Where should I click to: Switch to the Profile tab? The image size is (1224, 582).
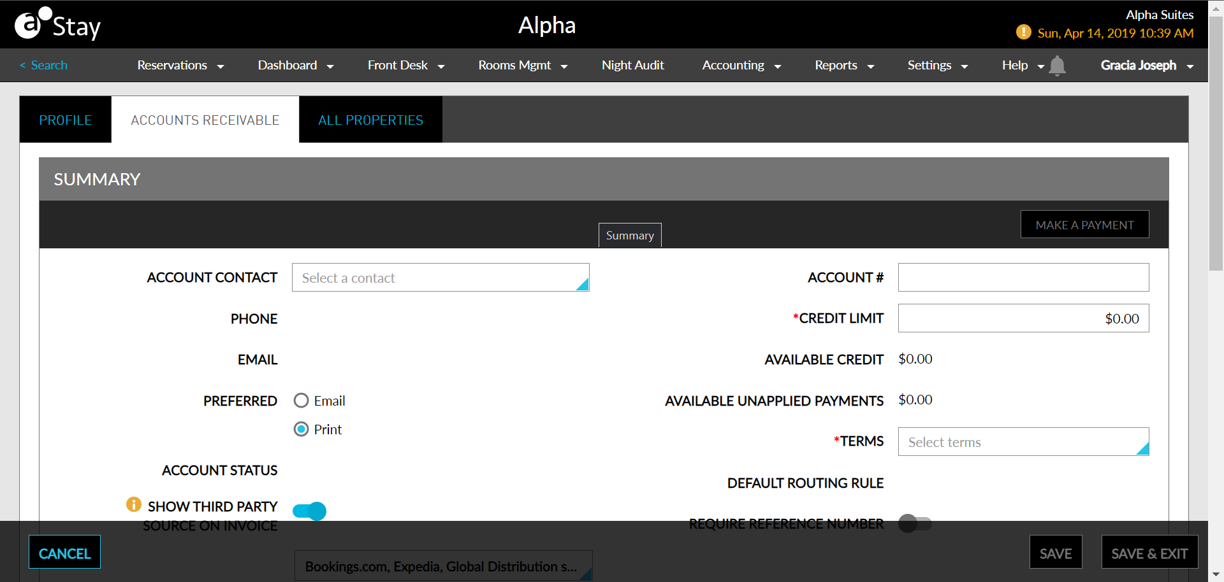(65, 119)
